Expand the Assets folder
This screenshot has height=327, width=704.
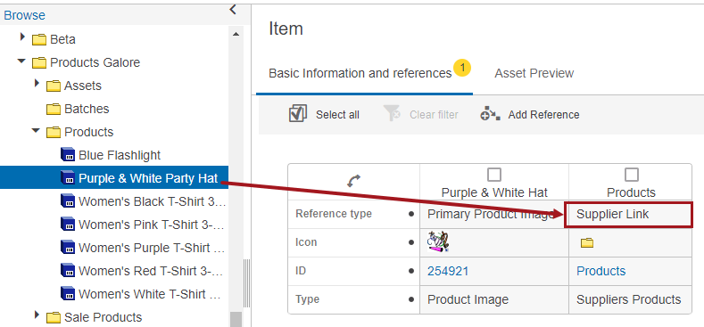[x=37, y=84]
